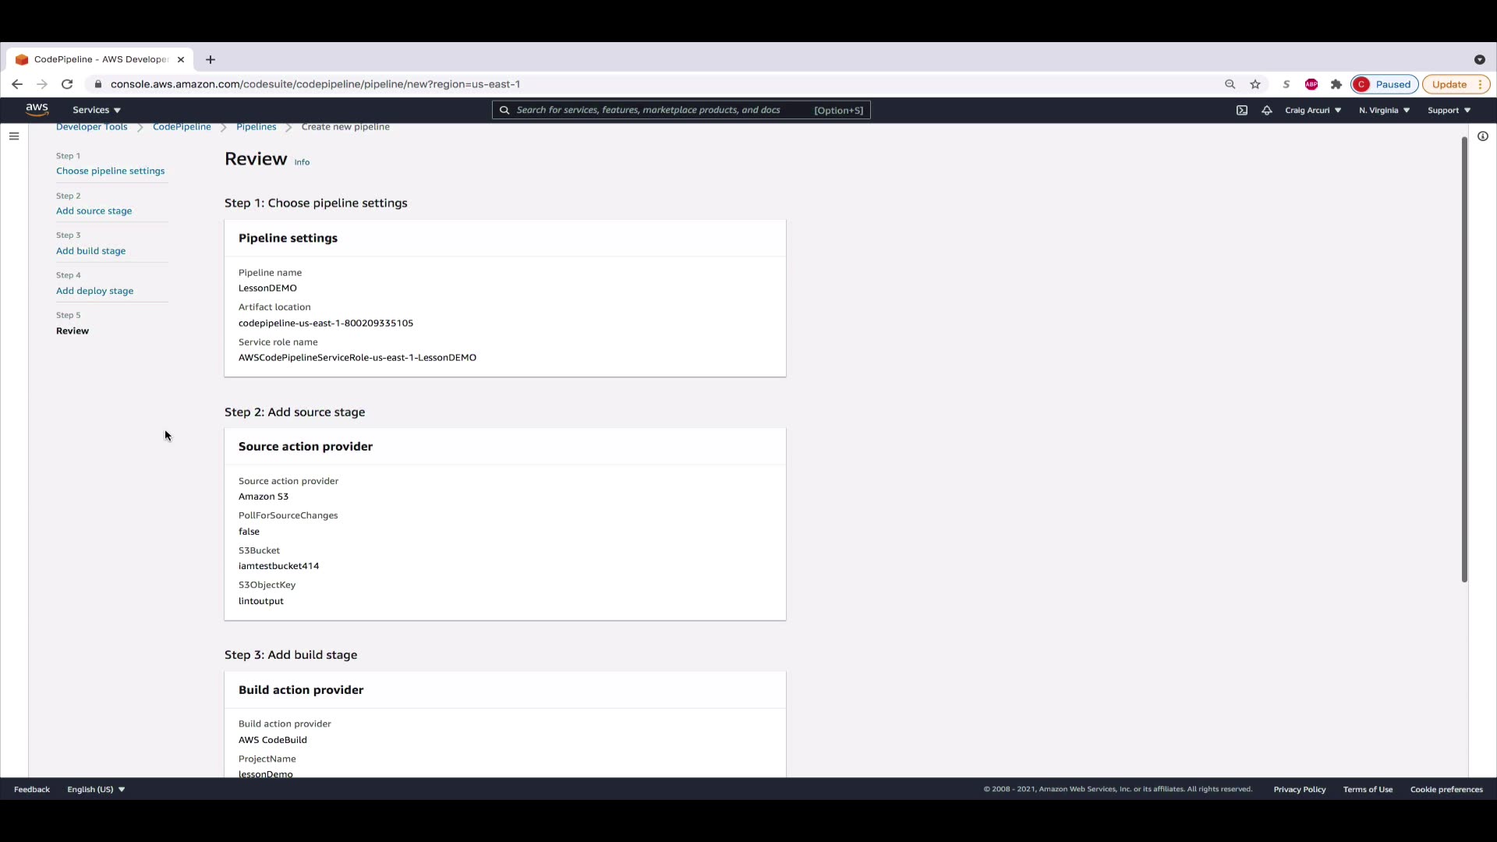Click the AdBlock extension icon
The height and width of the screenshot is (842, 1497).
click(x=1311, y=84)
